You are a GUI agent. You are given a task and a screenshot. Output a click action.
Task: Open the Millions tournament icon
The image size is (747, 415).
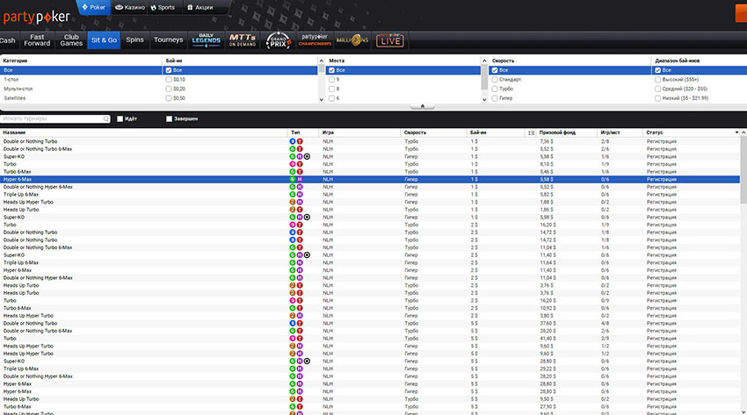pyautogui.click(x=353, y=39)
